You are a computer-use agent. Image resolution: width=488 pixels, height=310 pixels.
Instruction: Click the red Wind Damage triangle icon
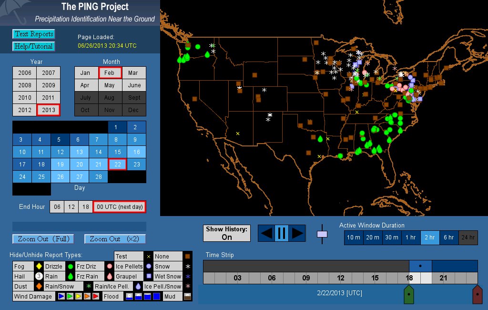tap(95, 296)
